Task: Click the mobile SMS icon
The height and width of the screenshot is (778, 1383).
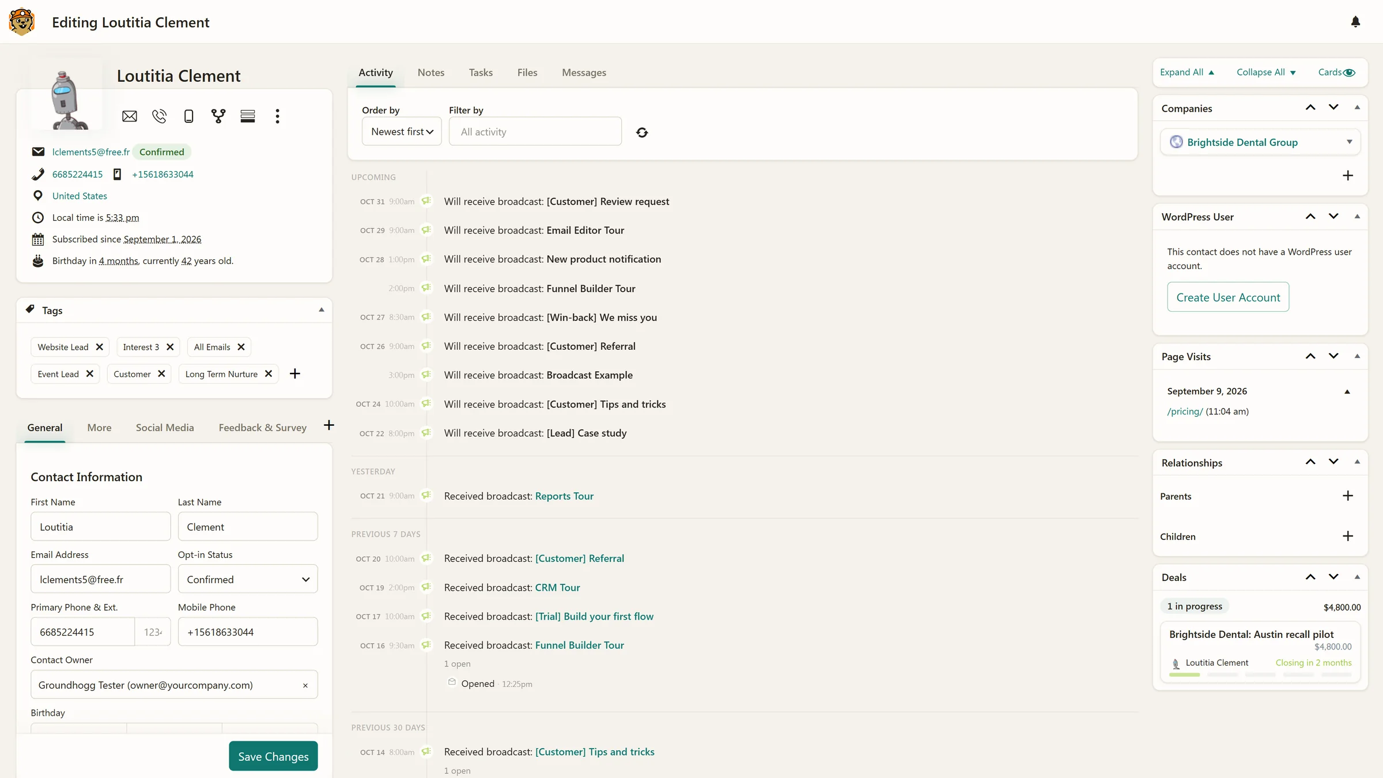Action: [188, 116]
